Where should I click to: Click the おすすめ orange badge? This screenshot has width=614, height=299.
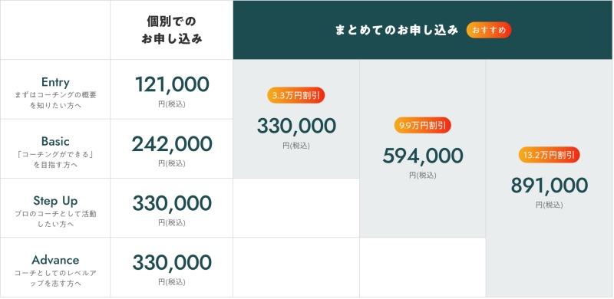point(489,30)
